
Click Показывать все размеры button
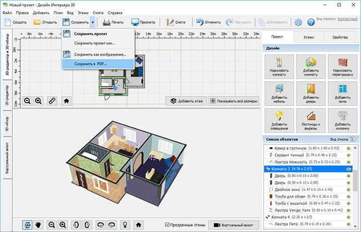234,101
